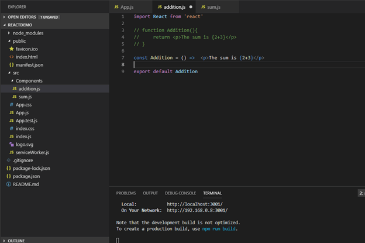Collapse the src folder
The height and width of the screenshot is (243, 365).
point(9,73)
